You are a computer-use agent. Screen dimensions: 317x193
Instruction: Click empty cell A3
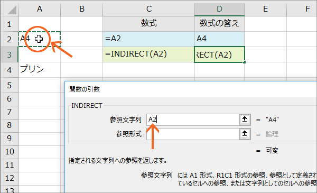point(40,54)
